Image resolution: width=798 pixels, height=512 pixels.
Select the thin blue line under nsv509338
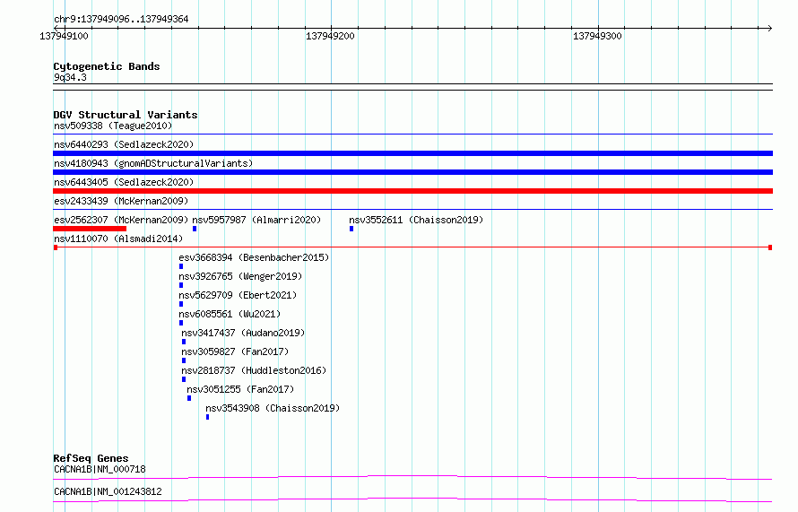[x=412, y=135]
